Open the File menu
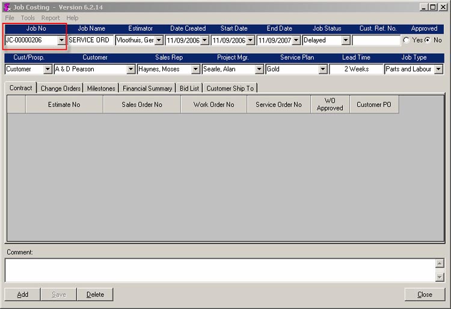Viewport: 451px width, 309px height. 10,18
